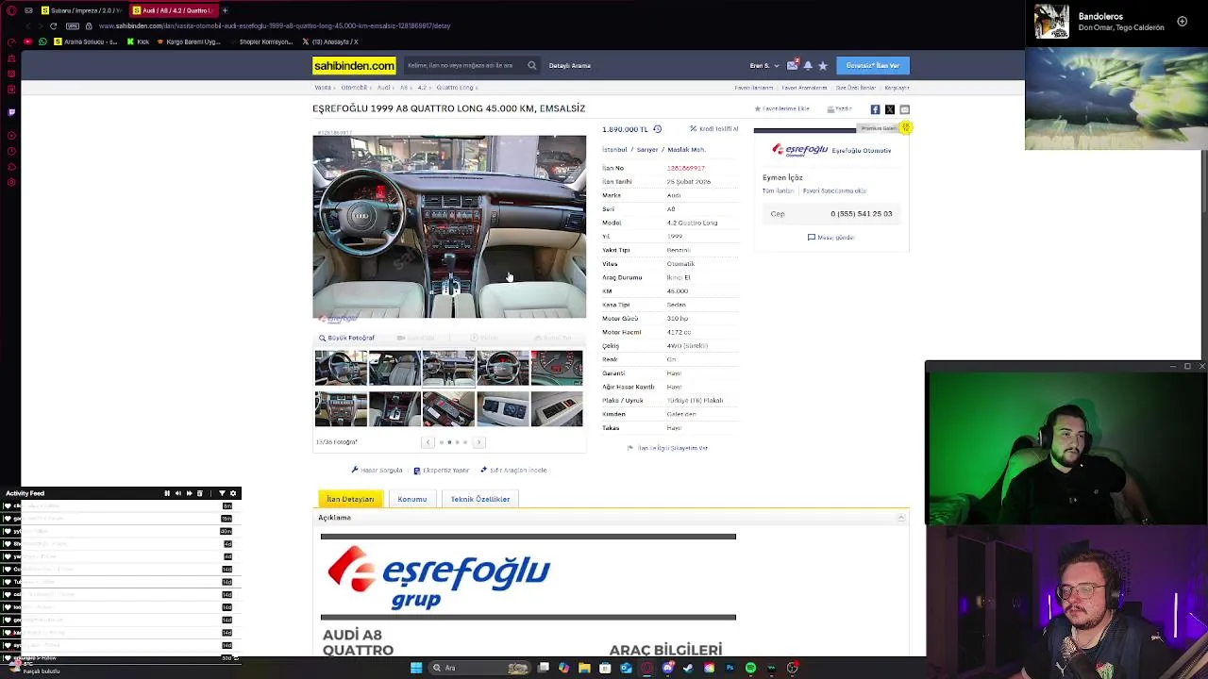Open the notifications bell icon
Viewport: 1208px width, 679px height.
[808, 65]
